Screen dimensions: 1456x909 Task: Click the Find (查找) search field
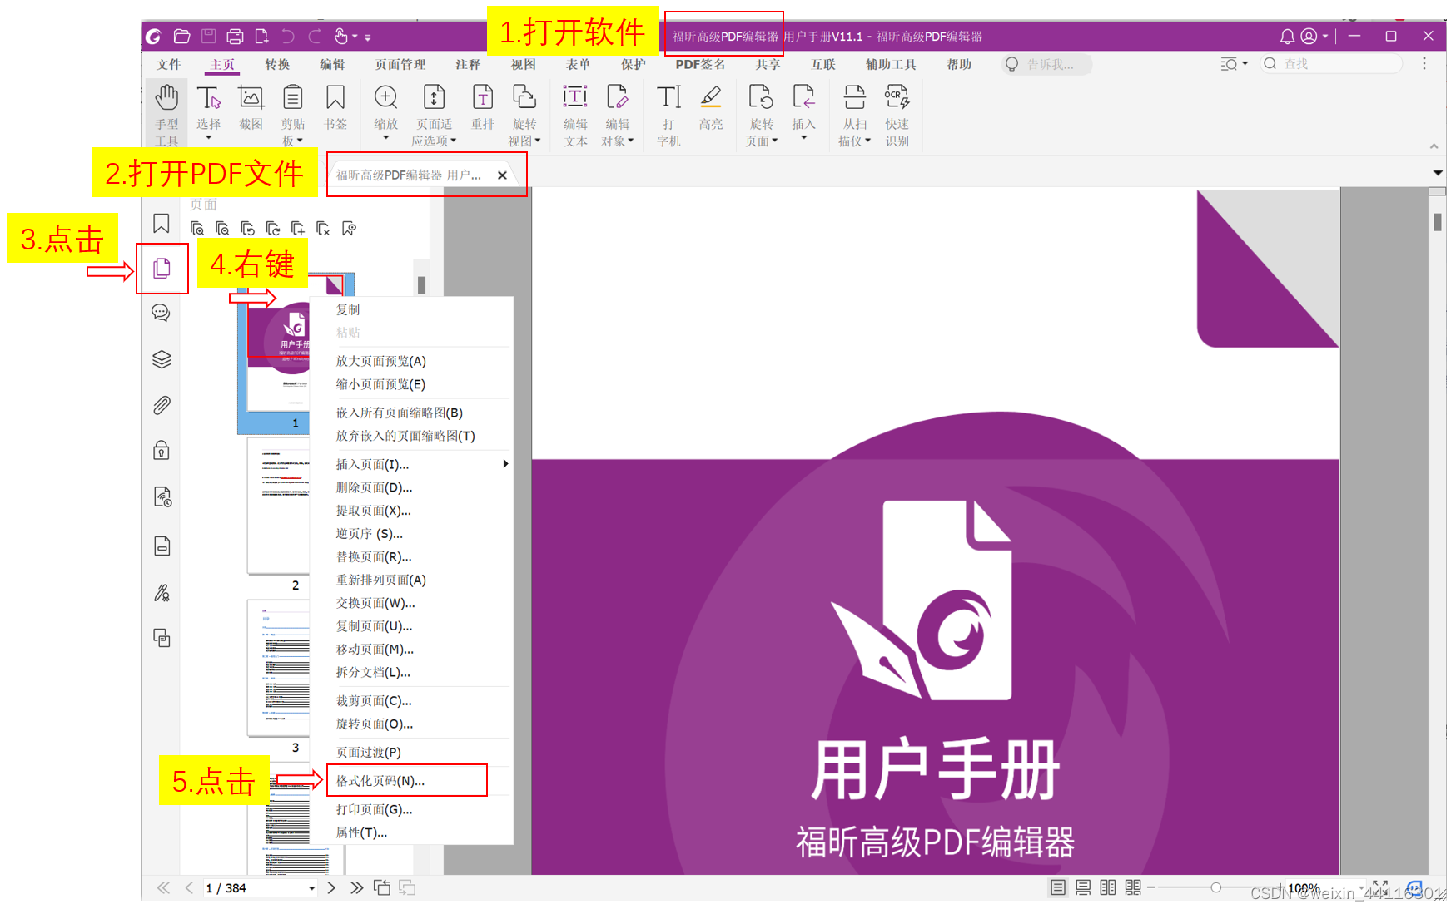(x=1331, y=64)
